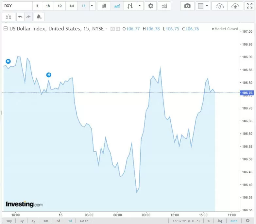The height and width of the screenshot is (224, 256).
Task: Switch to area chart style
Action: (x=117, y=6)
